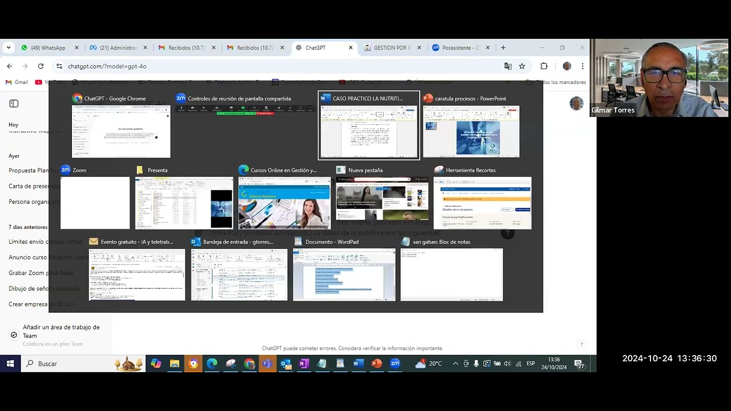Open the volume control in system tray

(507, 364)
